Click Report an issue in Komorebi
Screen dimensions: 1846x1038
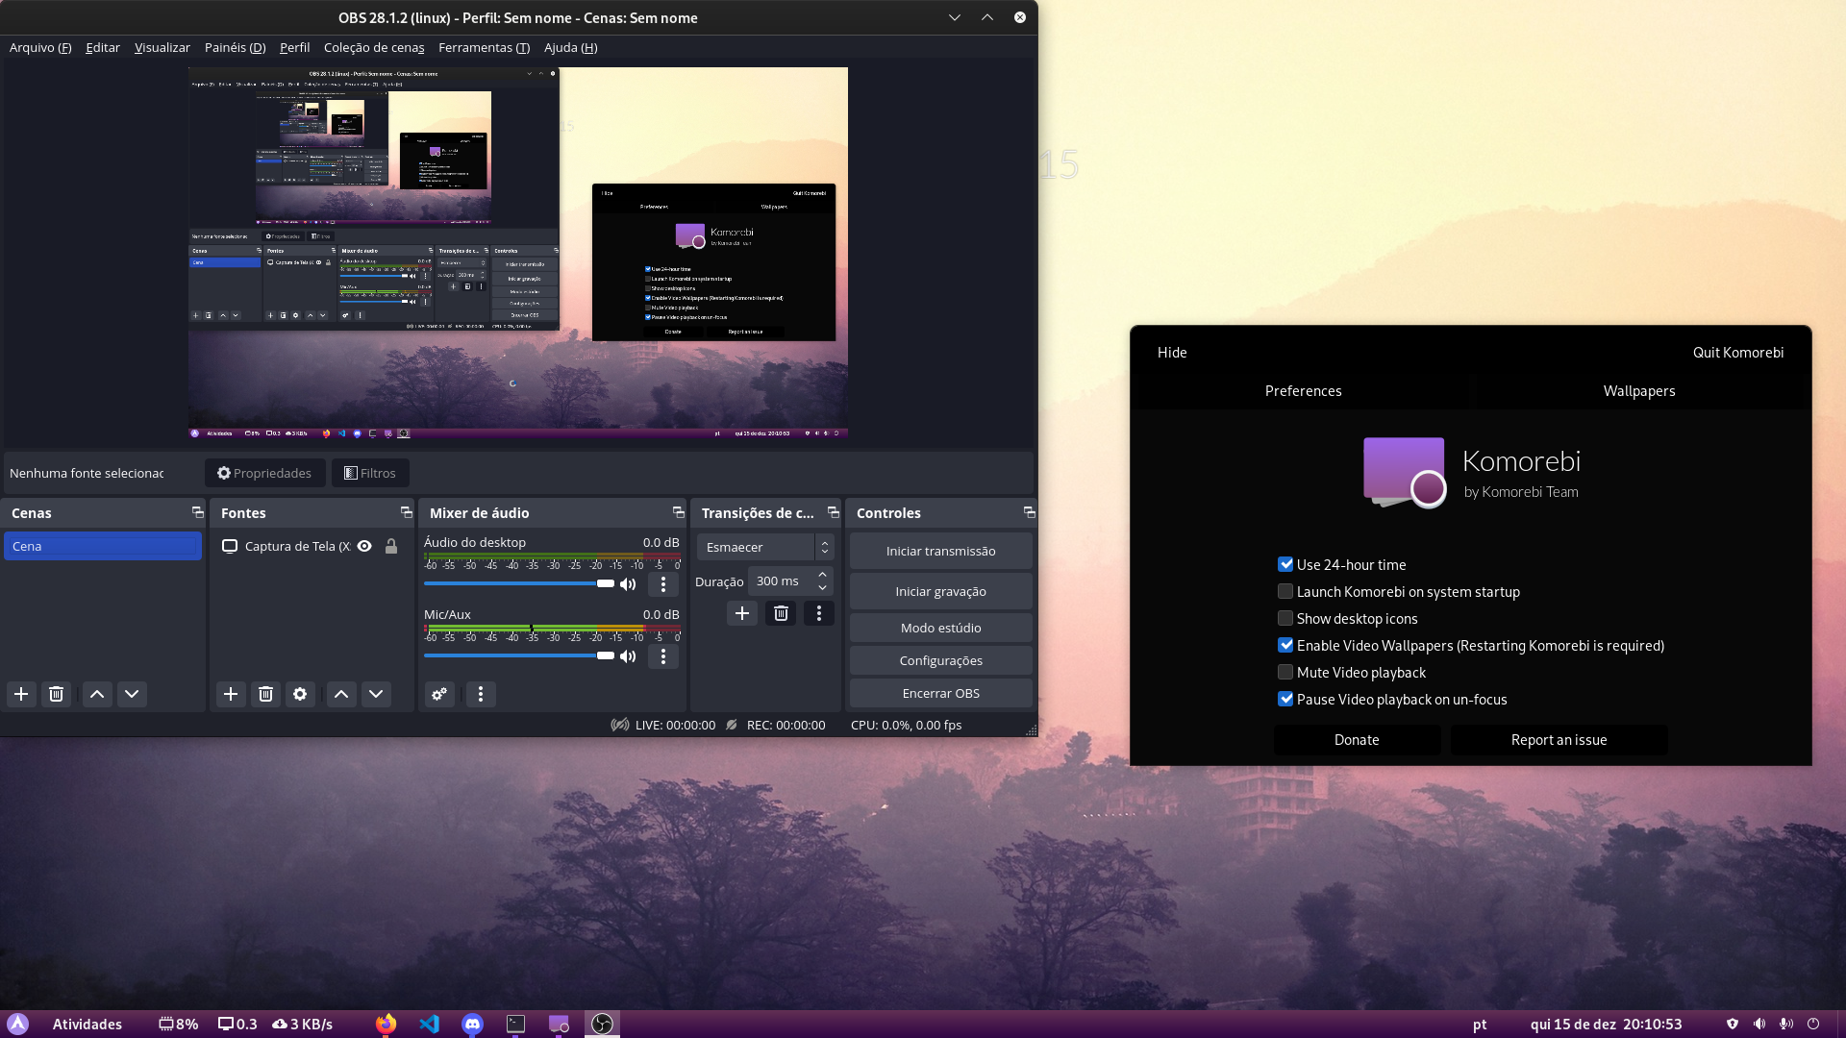point(1559,739)
